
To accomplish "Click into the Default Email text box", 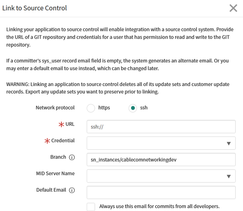I will click(161, 193).
